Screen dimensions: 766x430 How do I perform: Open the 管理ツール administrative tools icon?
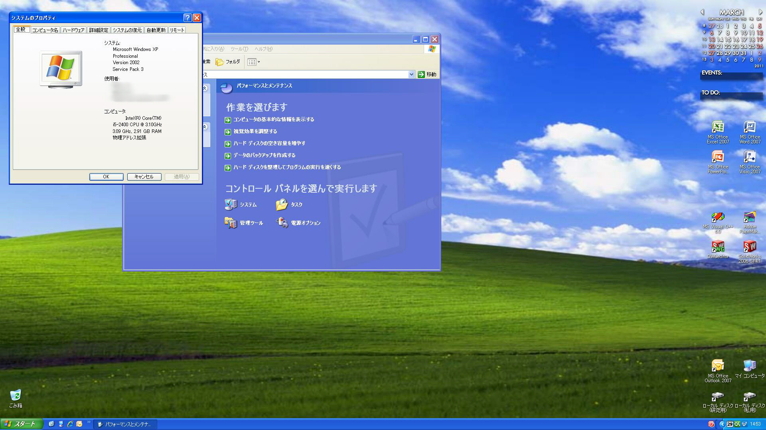tap(231, 223)
